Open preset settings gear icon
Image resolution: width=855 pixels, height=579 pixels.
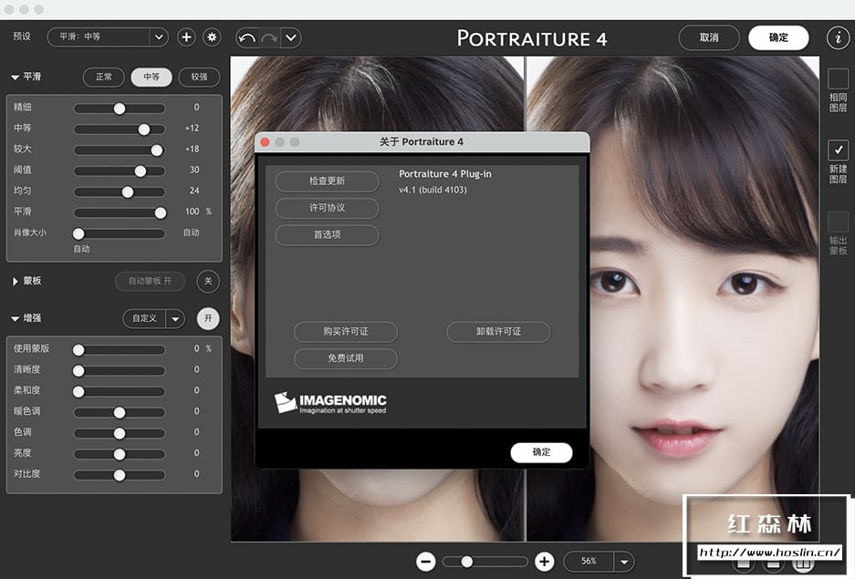coord(212,37)
